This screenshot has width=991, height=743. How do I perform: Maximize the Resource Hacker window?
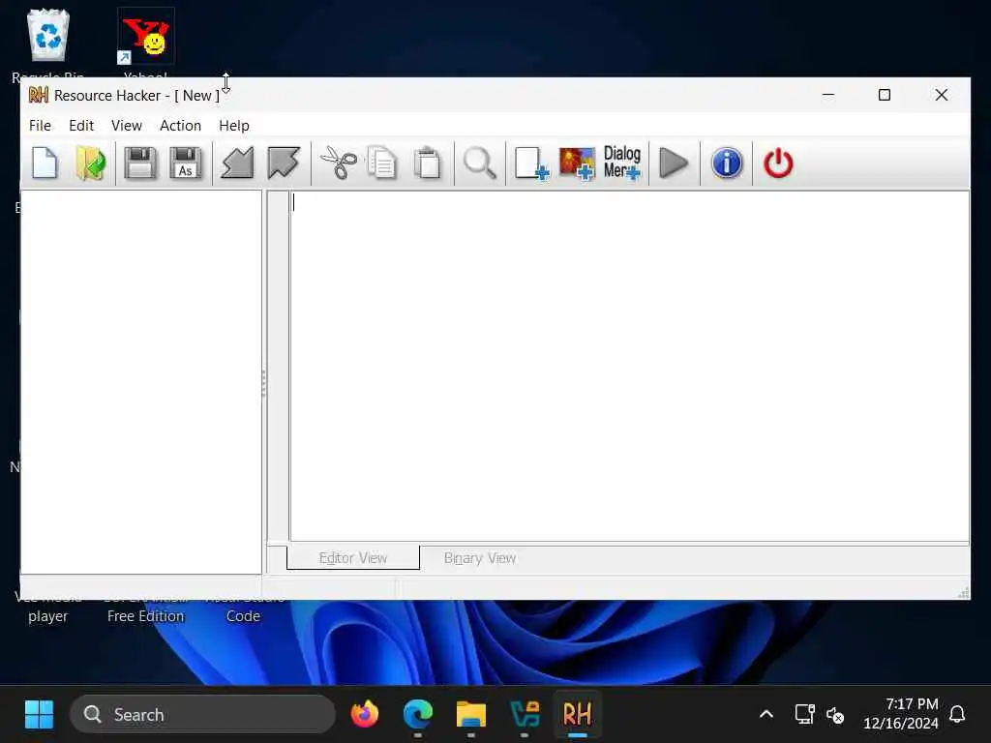point(885,95)
